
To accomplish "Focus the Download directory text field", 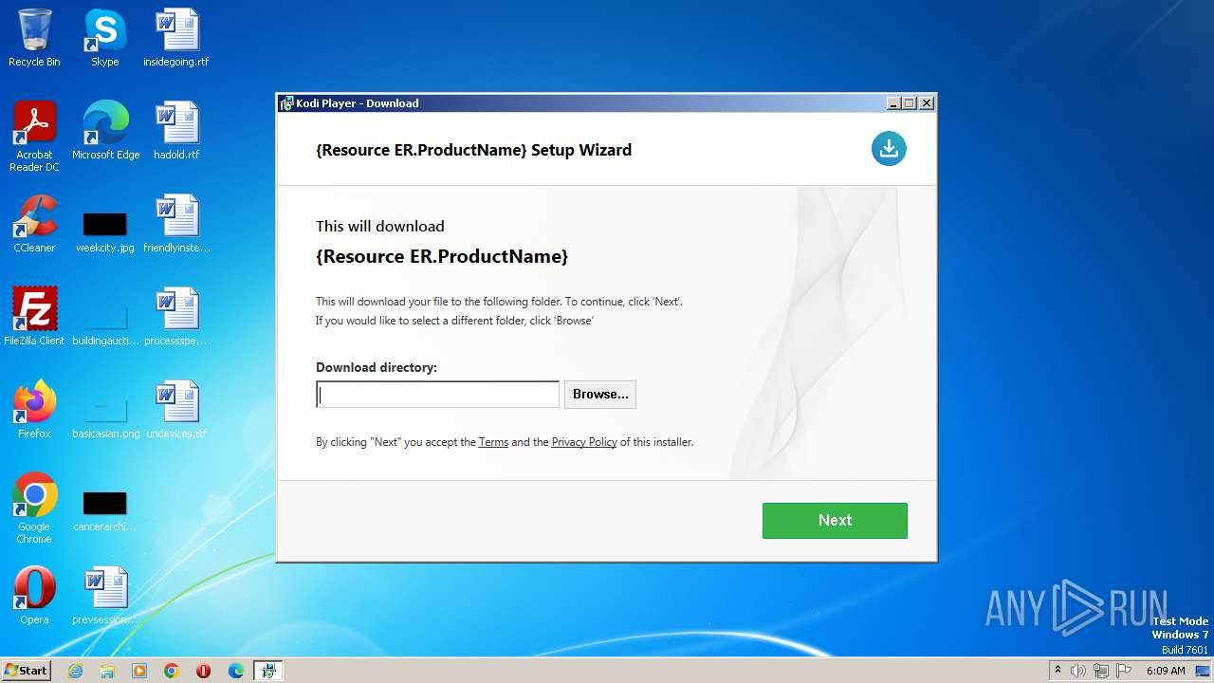I will coord(437,395).
